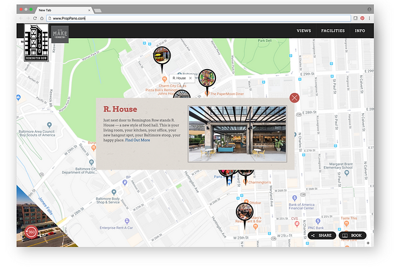Dismiss the R. House map tooltip

click(x=191, y=78)
